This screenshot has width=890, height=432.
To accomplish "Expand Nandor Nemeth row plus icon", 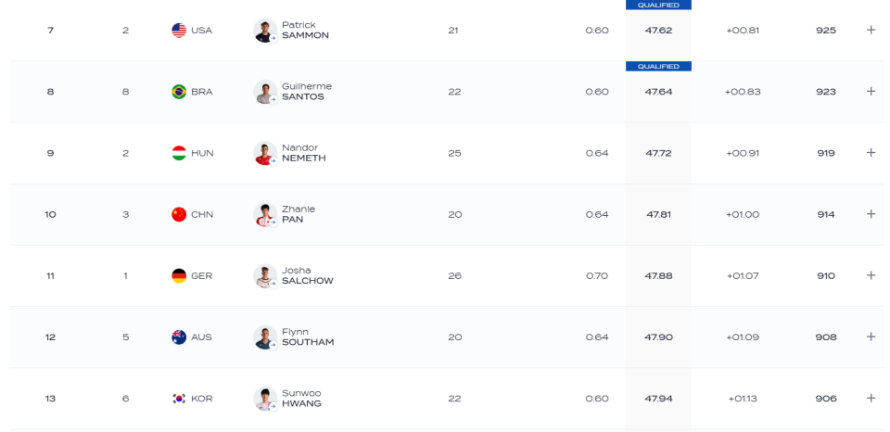I will 871,153.
